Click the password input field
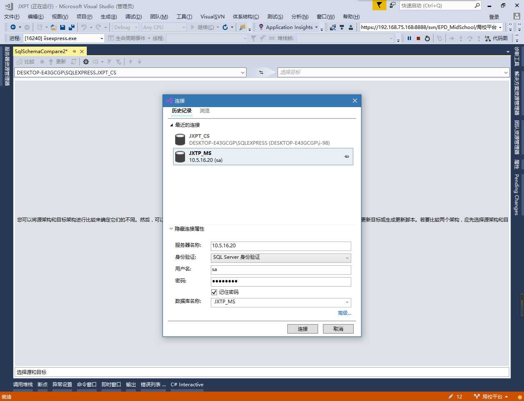This screenshot has width=524, height=401. tap(281, 282)
